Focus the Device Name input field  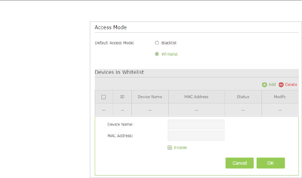pyautogui.click(x=196, y=125)
